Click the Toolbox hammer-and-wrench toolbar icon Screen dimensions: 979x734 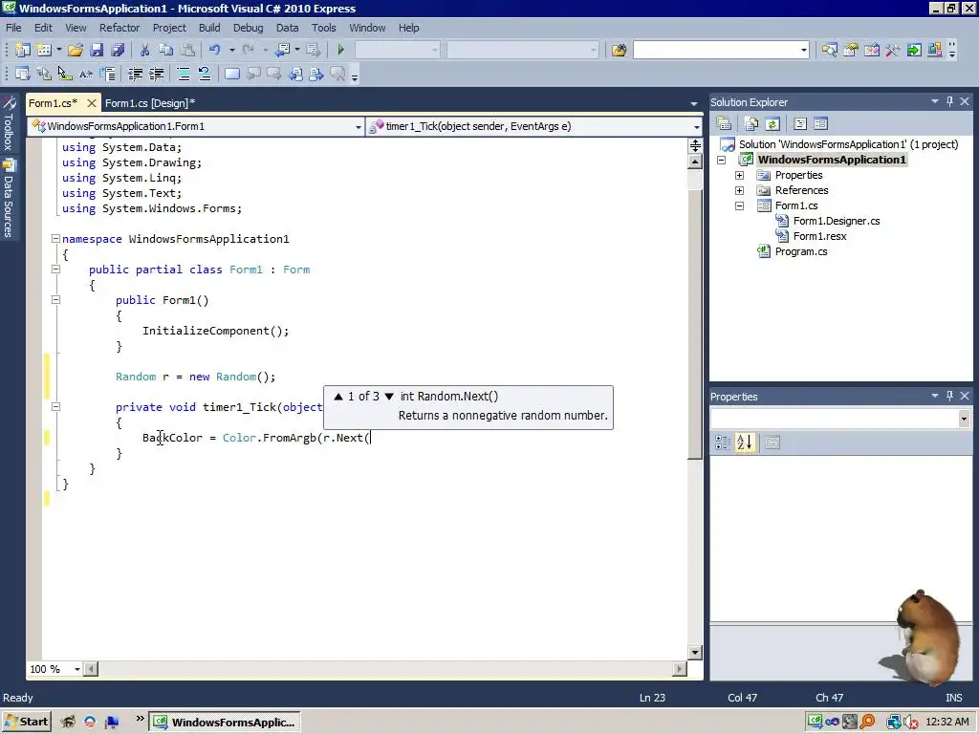pos(893,50)
